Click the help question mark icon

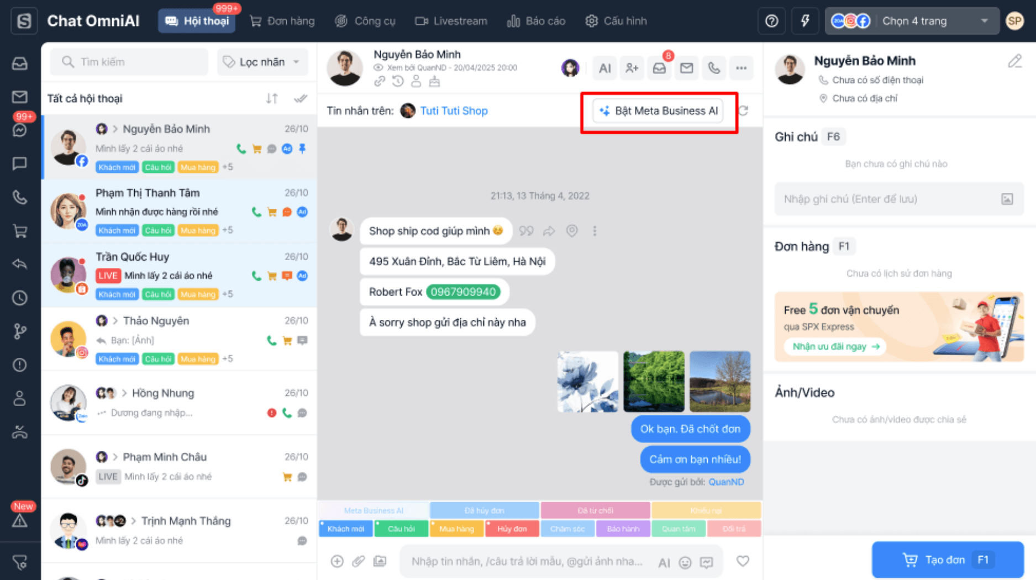(x=772, y=21)
